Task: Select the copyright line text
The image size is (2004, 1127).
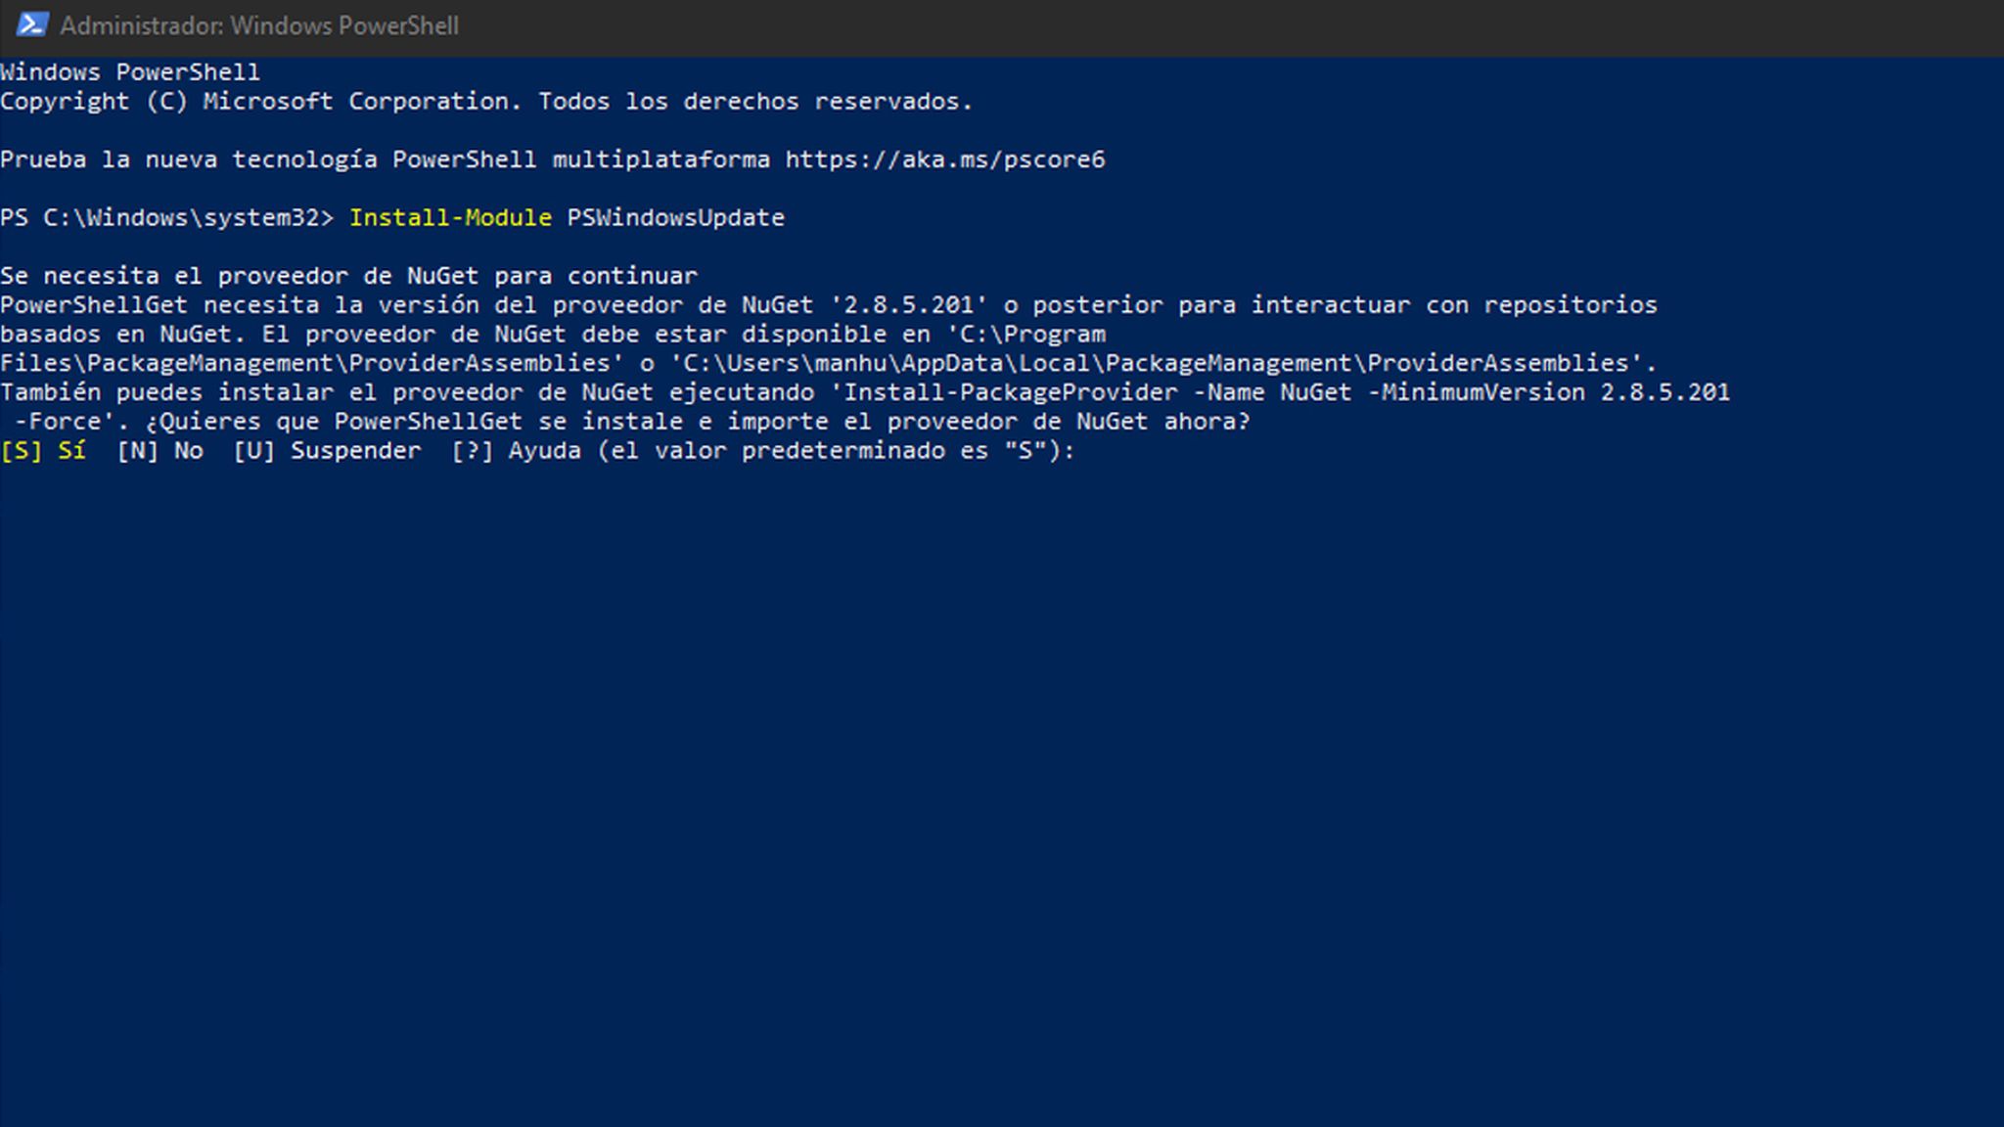Action: pyautogui.click(x=486, y=101)
